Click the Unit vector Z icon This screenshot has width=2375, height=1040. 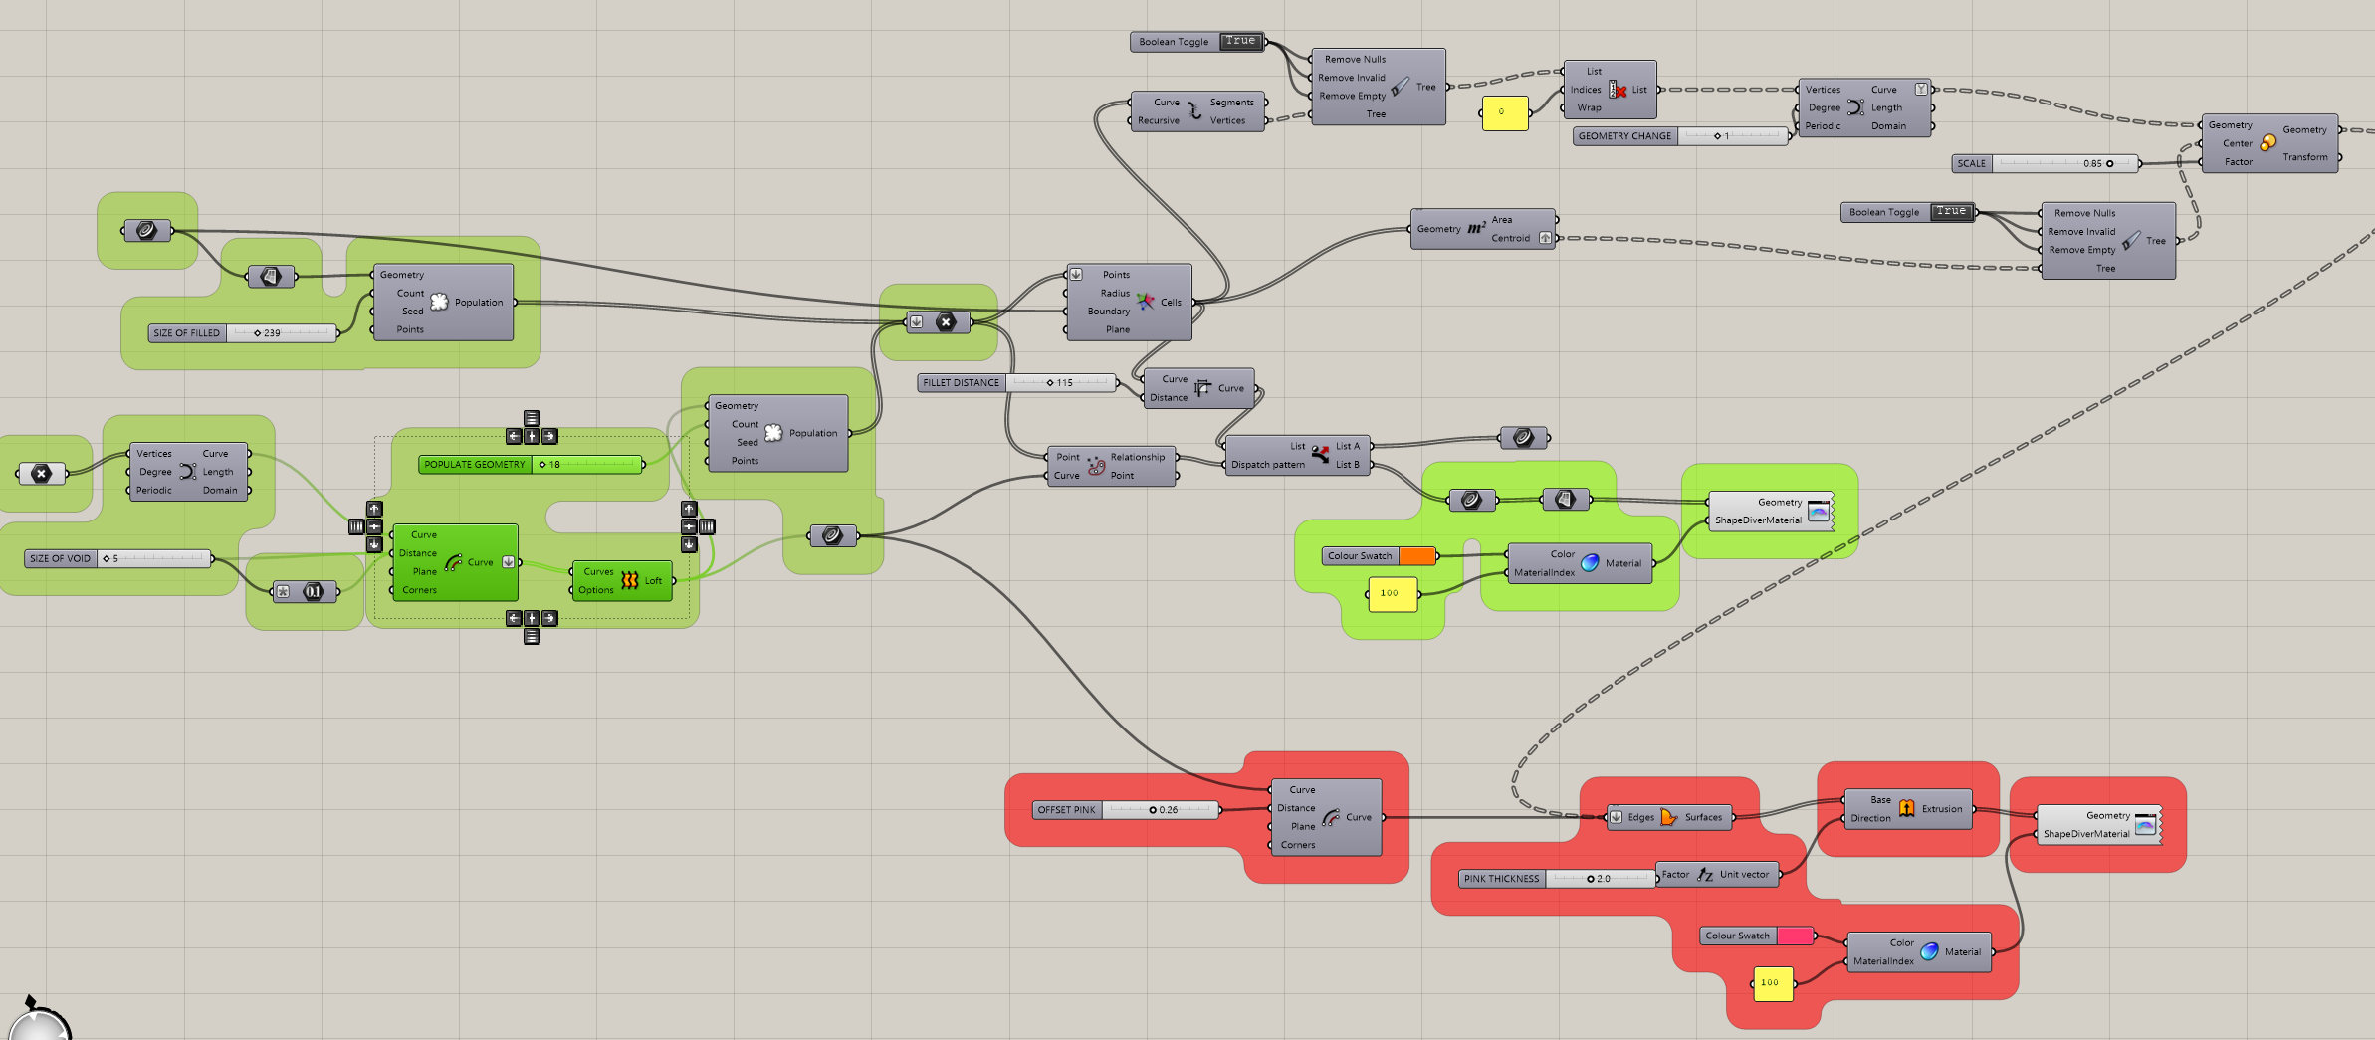point(1704,875)
